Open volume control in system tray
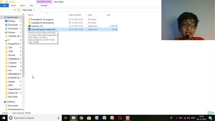215x121 pixels. click(x=188, y=118)
